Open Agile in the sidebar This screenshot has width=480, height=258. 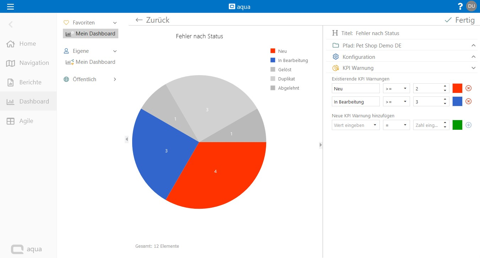pyautogui.click(x=26, y=121)
